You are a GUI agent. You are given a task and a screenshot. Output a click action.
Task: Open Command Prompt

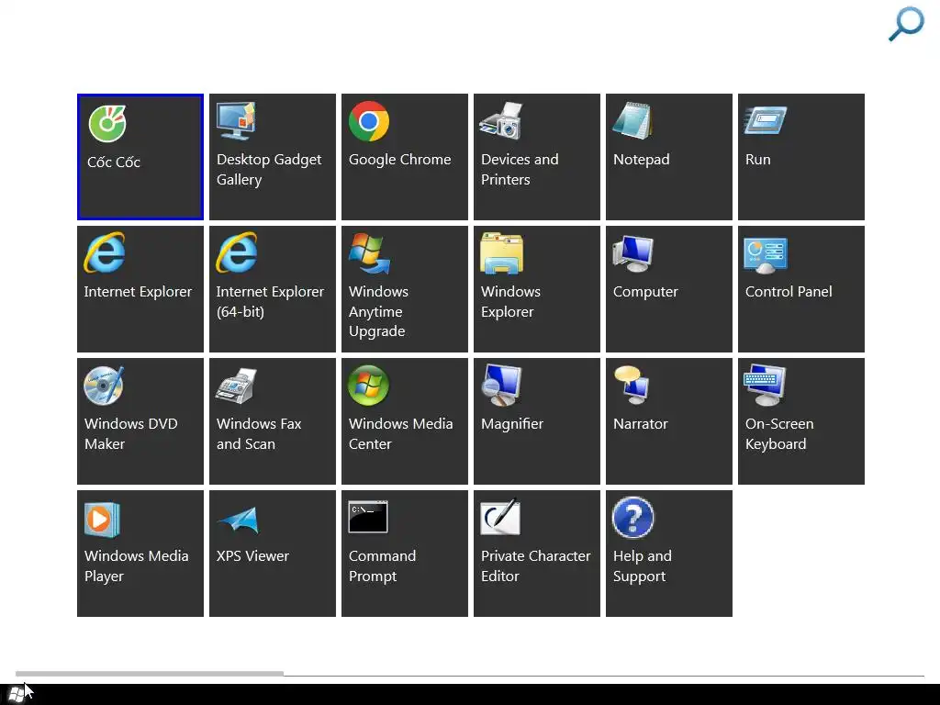405,554
